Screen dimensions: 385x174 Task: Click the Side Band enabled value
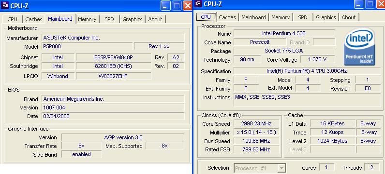82,154
